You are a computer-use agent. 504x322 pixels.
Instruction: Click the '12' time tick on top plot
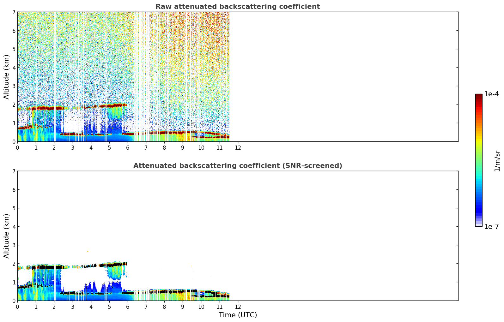click(238, 148)
